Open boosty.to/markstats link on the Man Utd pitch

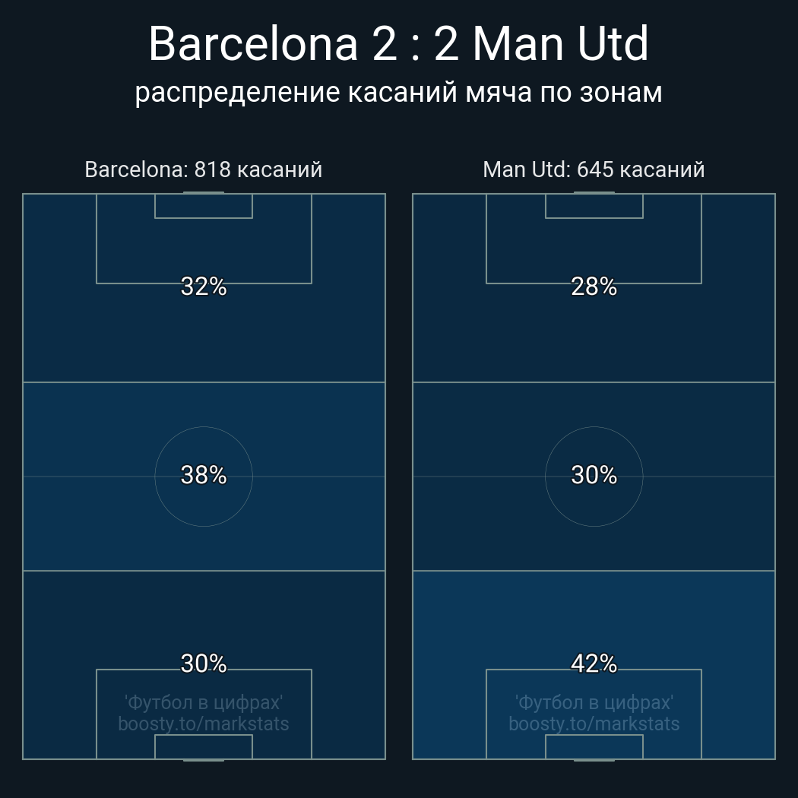[x=594, y=724]
